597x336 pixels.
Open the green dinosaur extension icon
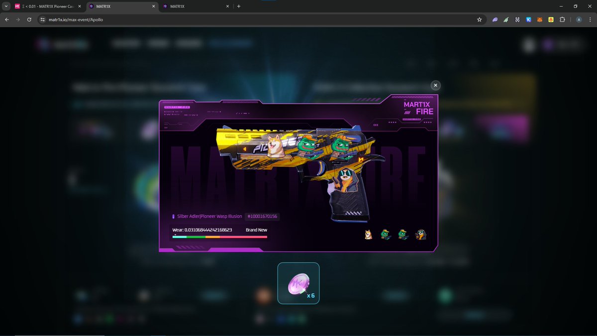point(506,19)
